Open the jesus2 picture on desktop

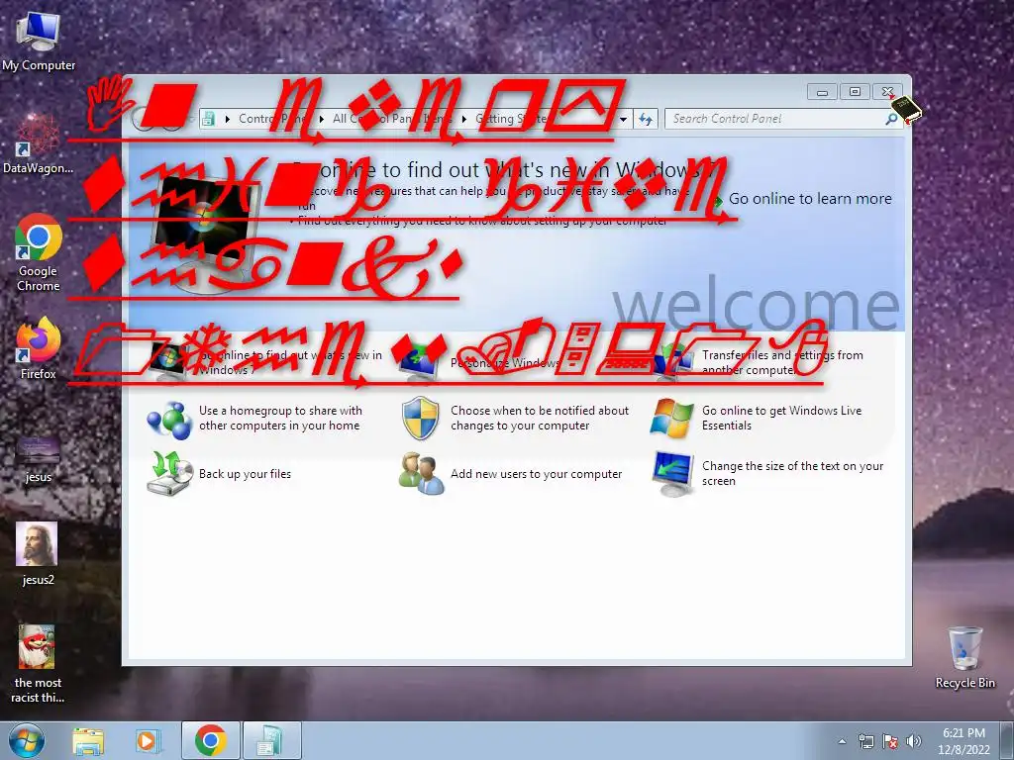point(38,553)
